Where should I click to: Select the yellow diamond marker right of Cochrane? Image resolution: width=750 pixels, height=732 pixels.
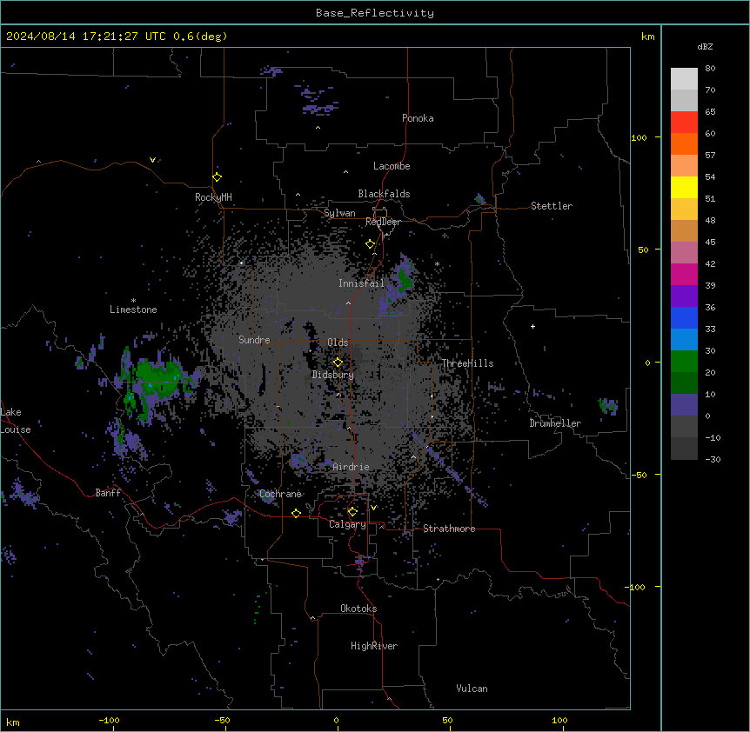[296, 513]
